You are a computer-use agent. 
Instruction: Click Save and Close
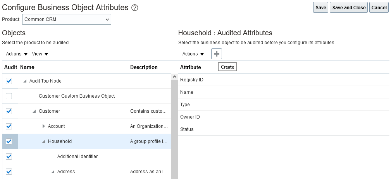point(349,8)
